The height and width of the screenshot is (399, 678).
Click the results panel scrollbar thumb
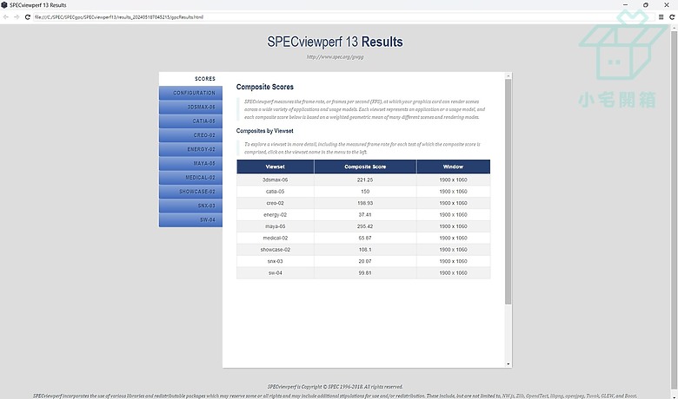coord(508,192)
